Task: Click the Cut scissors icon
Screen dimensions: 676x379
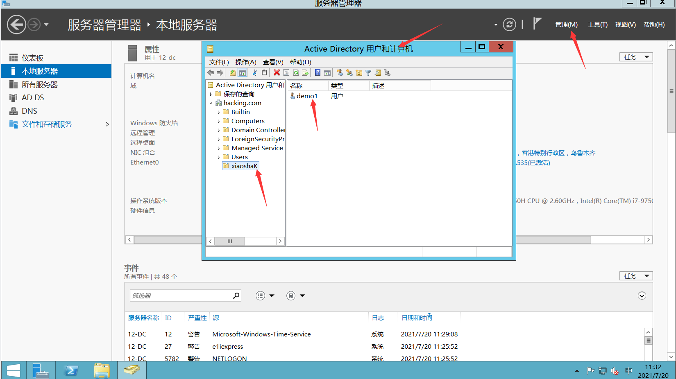Action: click(255, 73)
